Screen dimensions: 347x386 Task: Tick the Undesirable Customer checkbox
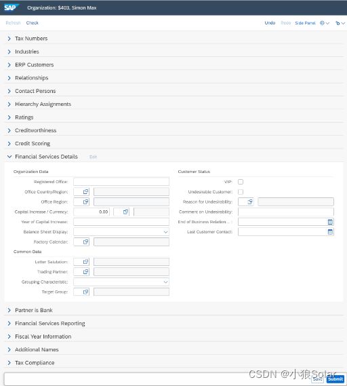[x=241, y=192]
